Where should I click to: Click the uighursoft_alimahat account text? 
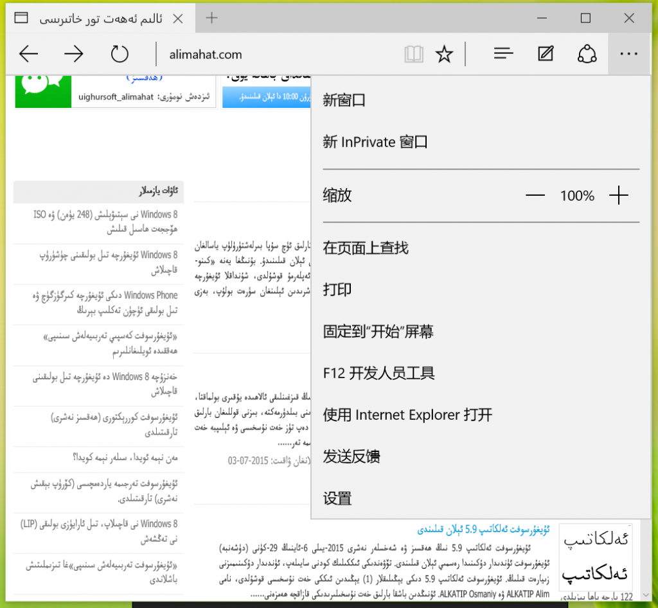pyautogui.click(x=116, y=97)
